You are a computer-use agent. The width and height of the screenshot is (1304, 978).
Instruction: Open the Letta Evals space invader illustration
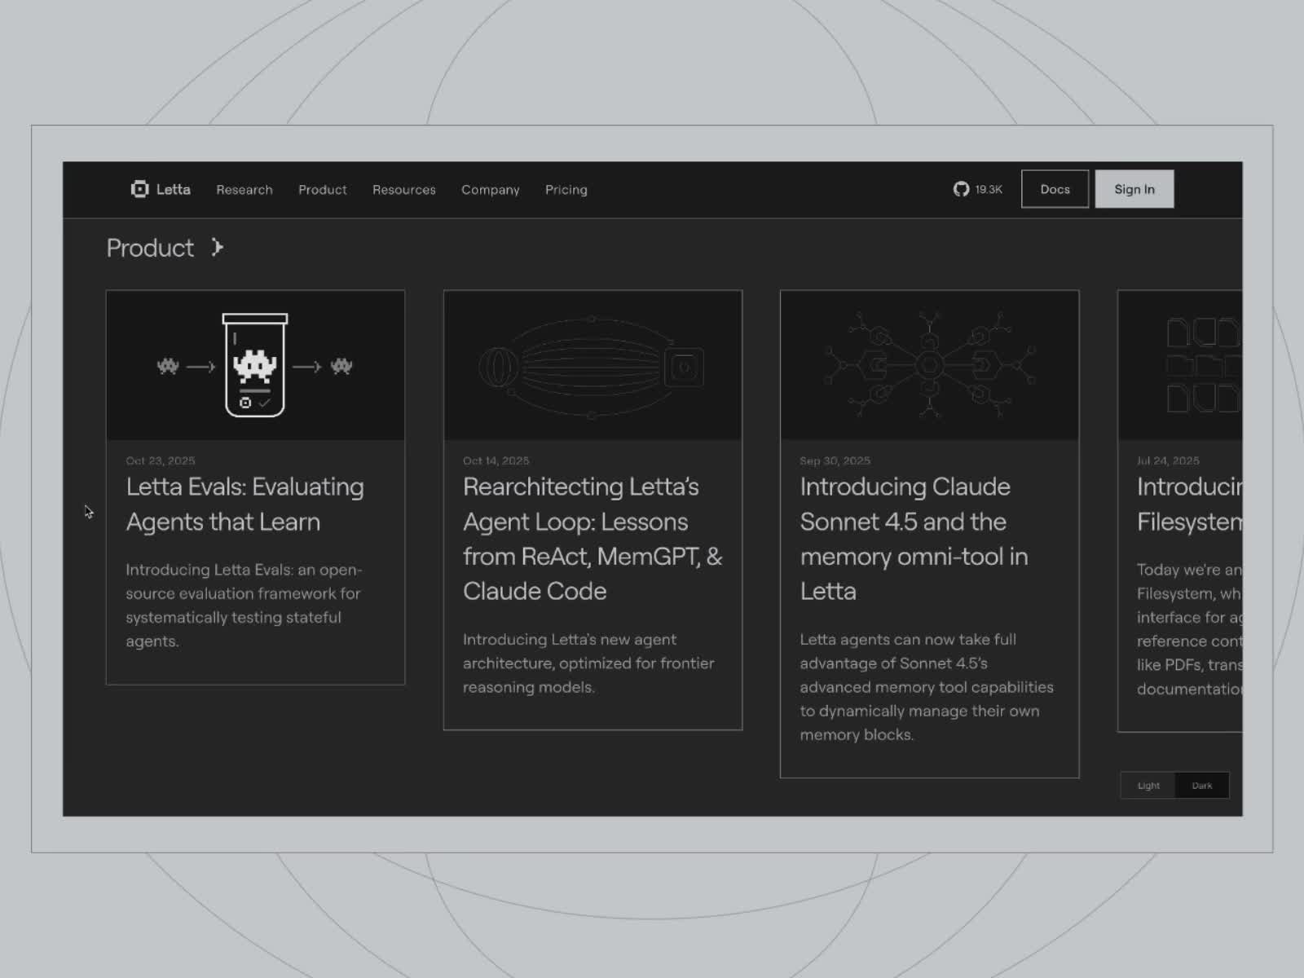coord(255,365)
